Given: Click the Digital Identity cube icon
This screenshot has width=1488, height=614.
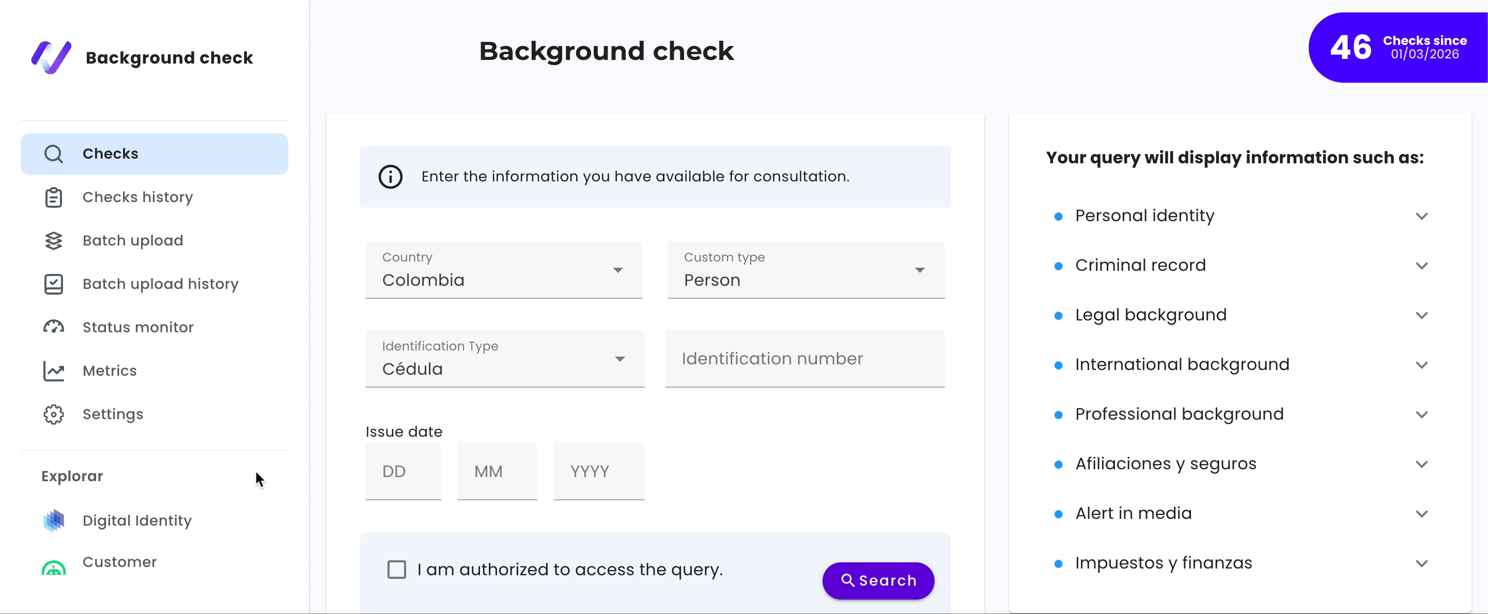Looking at the screenshot, I should tap(54, 520).
